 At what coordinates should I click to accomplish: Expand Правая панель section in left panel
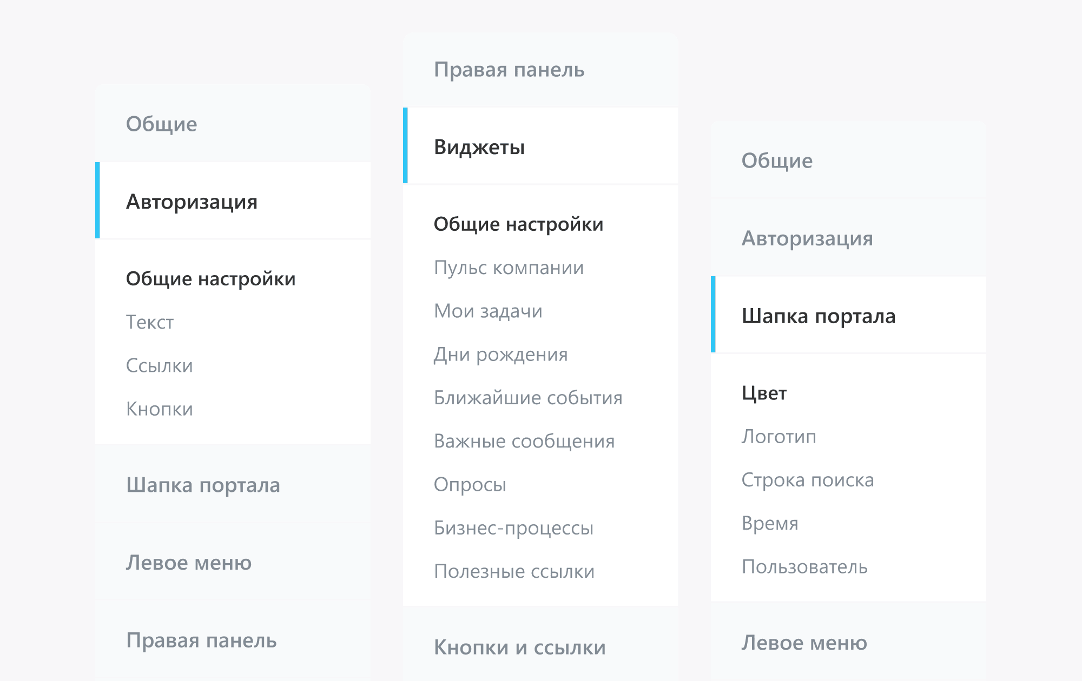click(x=201, y=640)
